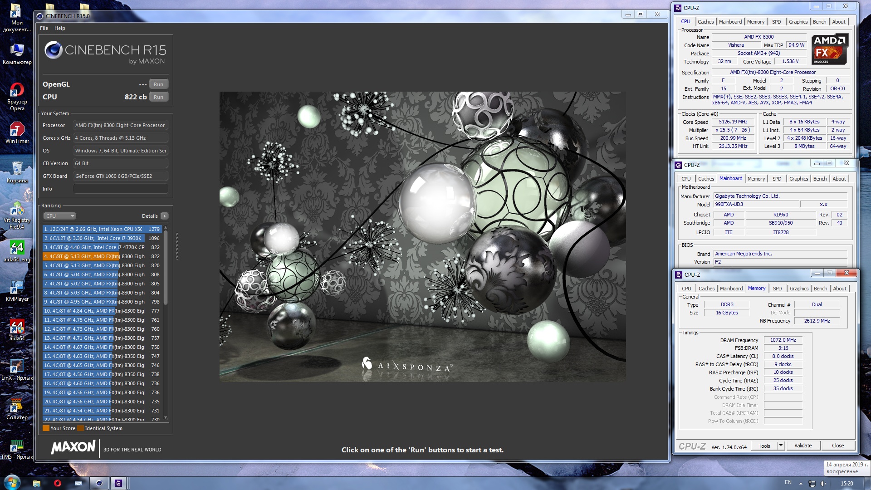Switch to the SPD tab in Memory window
Viewport: 871px width, 490px height.
coord(777,289)
